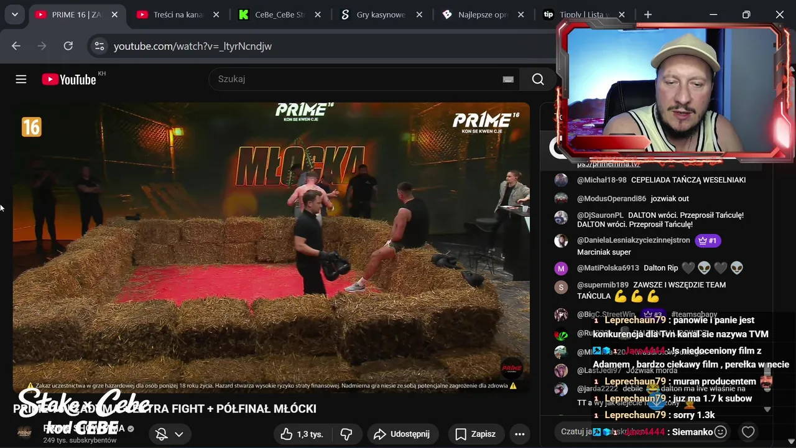Click 'Dalton Rip' chat message
This screenshot has height=448, width=796.
click(660, 268)
